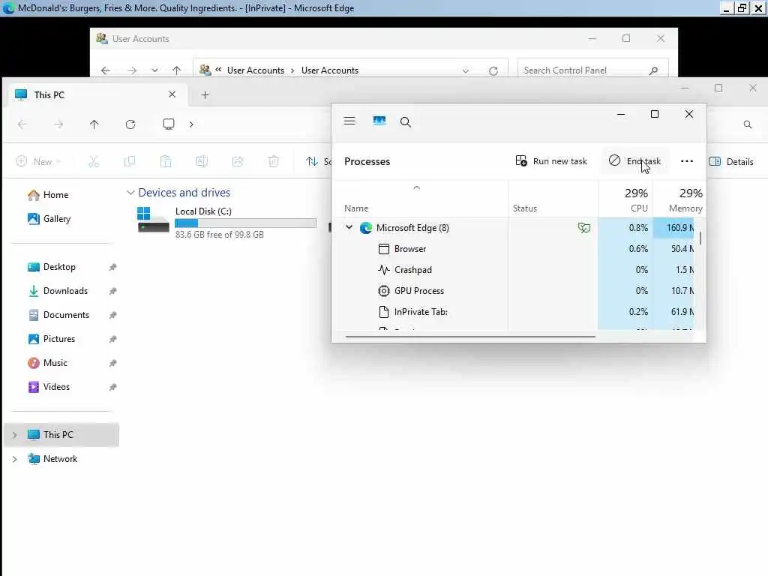Expand the Network tree node

(x=14, y=459)
